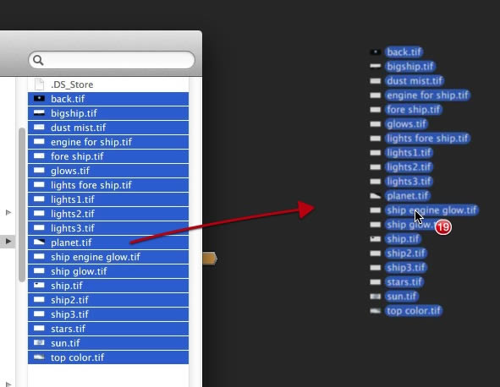Screen dimensions: 500x387
Task: Select top color.tif in the file list
Action: (108, 357)
